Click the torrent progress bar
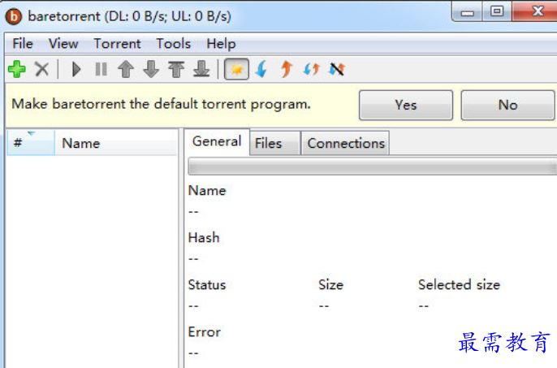Screen dimensions: 557x368 372,167
